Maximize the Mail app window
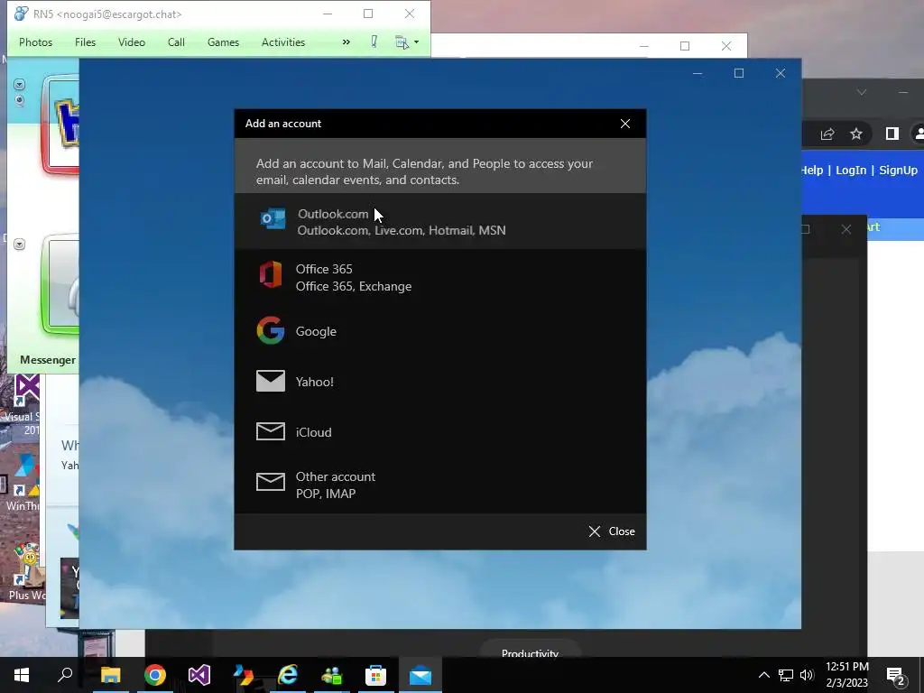Image resolution: width=924 pixels, height=693 pixels. [739, 73]
